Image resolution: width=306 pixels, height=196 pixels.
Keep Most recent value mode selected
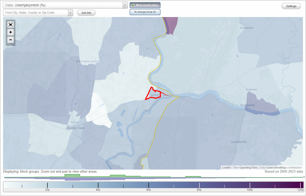[145, 5]
